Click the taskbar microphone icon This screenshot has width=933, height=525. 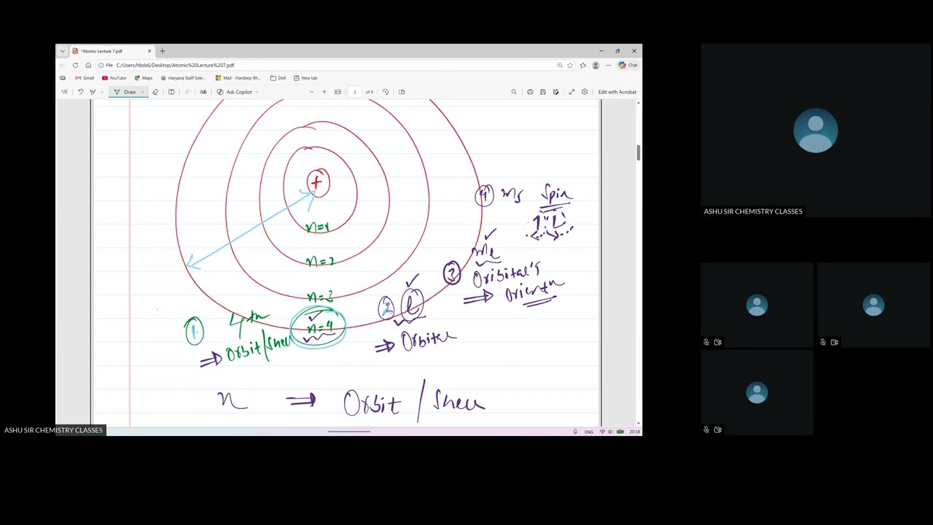[x=575, y=432]
